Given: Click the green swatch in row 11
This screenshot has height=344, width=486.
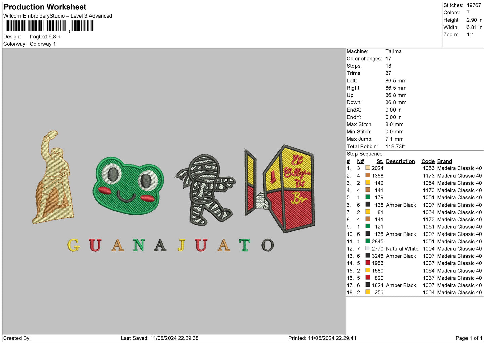Looking at the screenshot, I should coord(368,241).
